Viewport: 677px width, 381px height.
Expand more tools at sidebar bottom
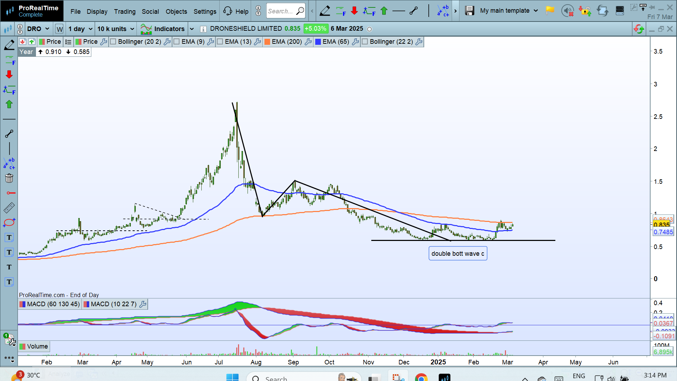[9, 359]
